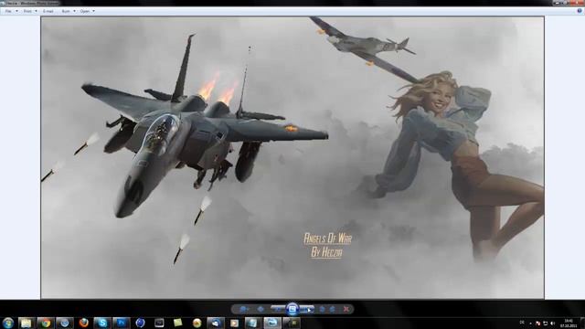Viewport: 585px width, 329px height.
Task: Click the DE language indicator
Action: (x=522, y=323)
